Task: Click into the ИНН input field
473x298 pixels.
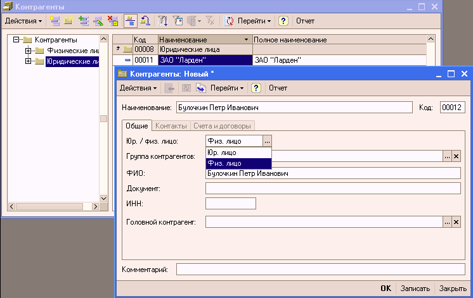Action: pyautogui.click(x=231, y=203)
